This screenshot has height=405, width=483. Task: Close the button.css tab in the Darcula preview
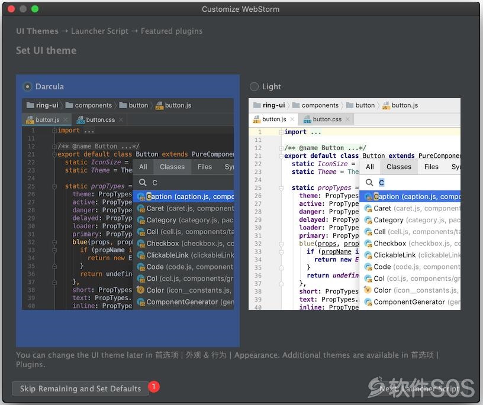pos(121,119)
